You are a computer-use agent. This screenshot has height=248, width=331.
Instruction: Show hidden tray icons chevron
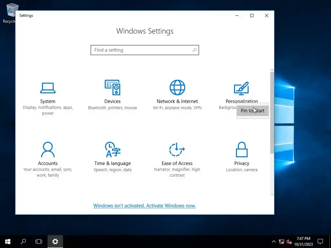coord(273,242)
